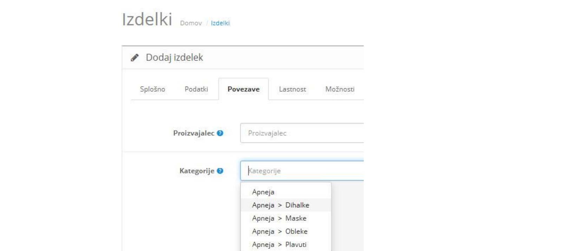
Task: Click the Dodaj izdelek panel title
Action: pyautogui.click(x=174, y=57)
